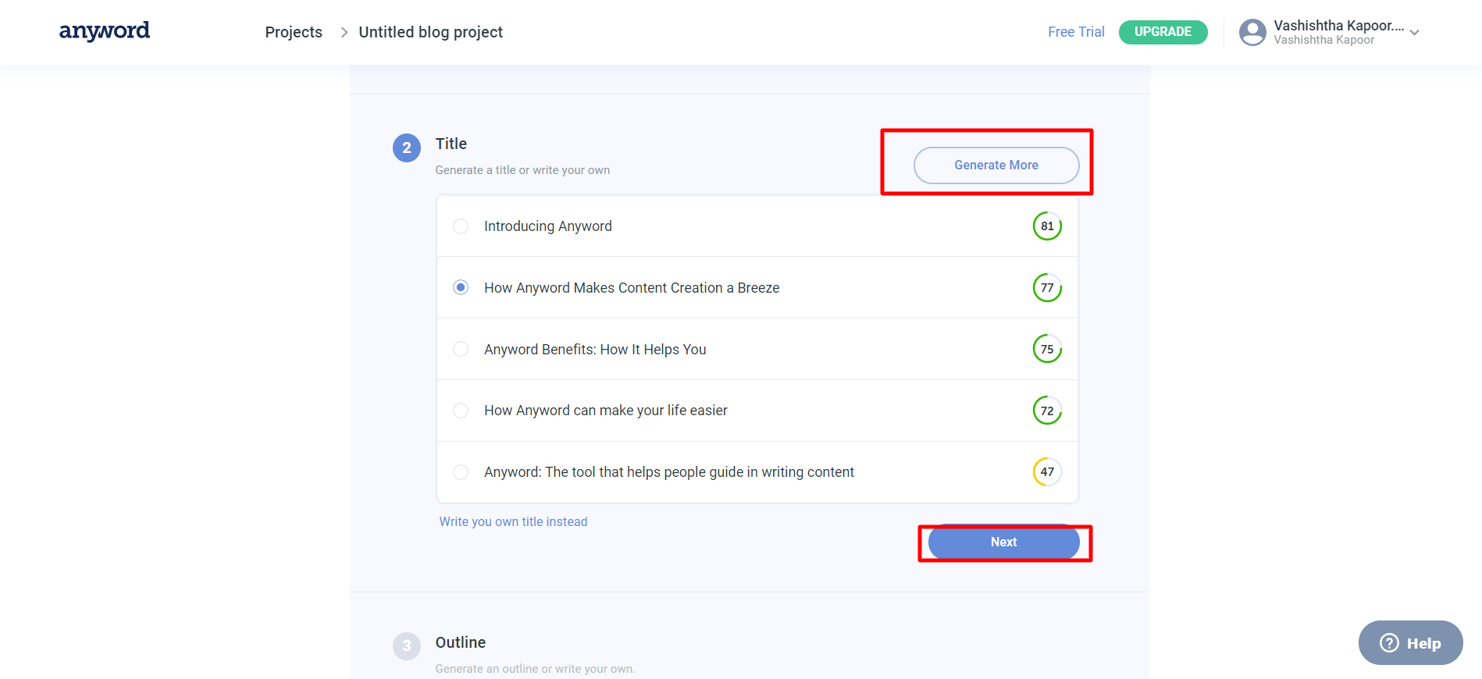Select The tool that helps people radio

[461, 472]
